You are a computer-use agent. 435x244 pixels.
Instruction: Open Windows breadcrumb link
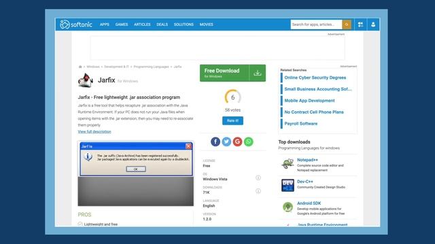pos(93,66)
